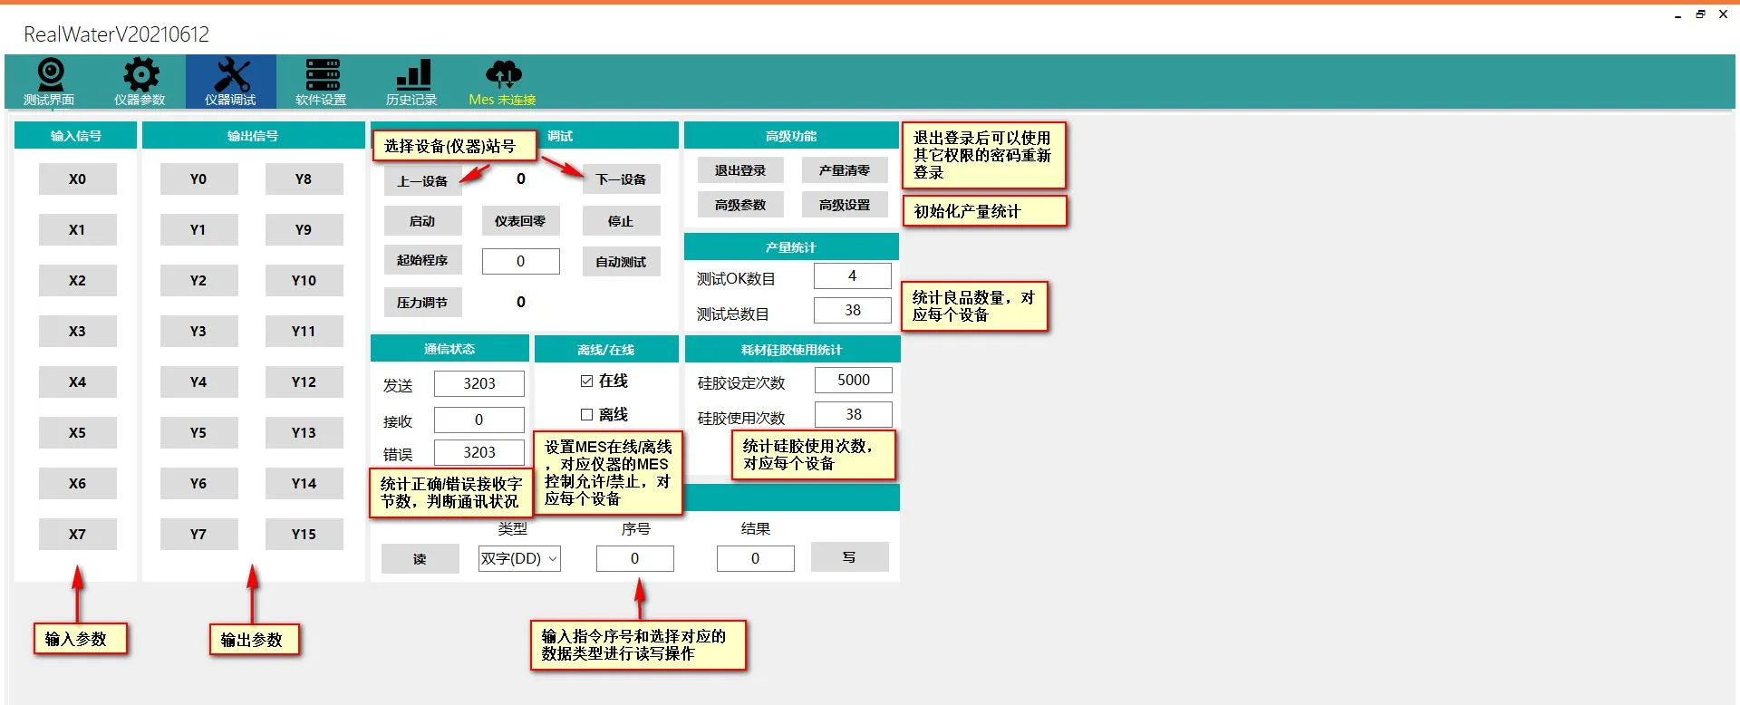Toggle output signal Y15

(304, 535)
